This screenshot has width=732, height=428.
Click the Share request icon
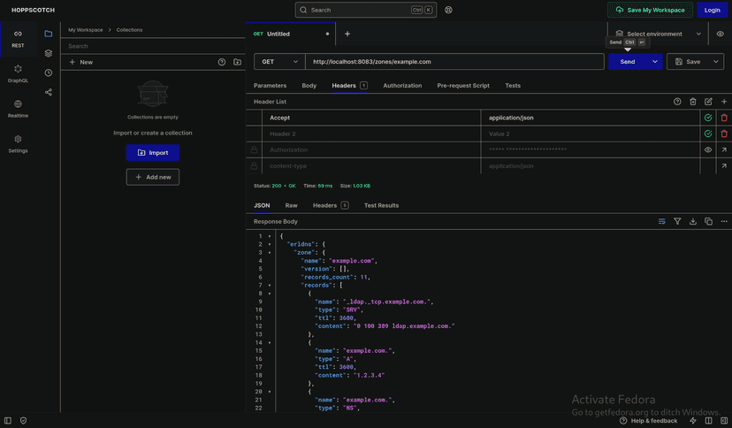(x=49, y=92)
